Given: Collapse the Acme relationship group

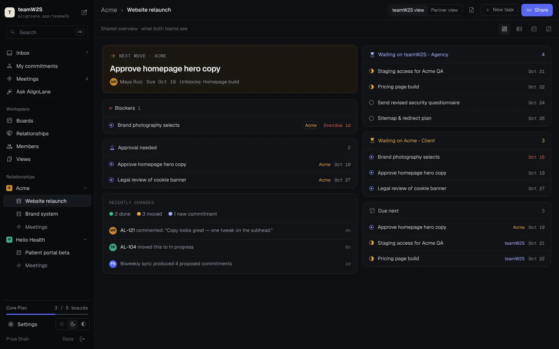Looking at the screenshot, I should pyautogui.click(x=85, y=188).
